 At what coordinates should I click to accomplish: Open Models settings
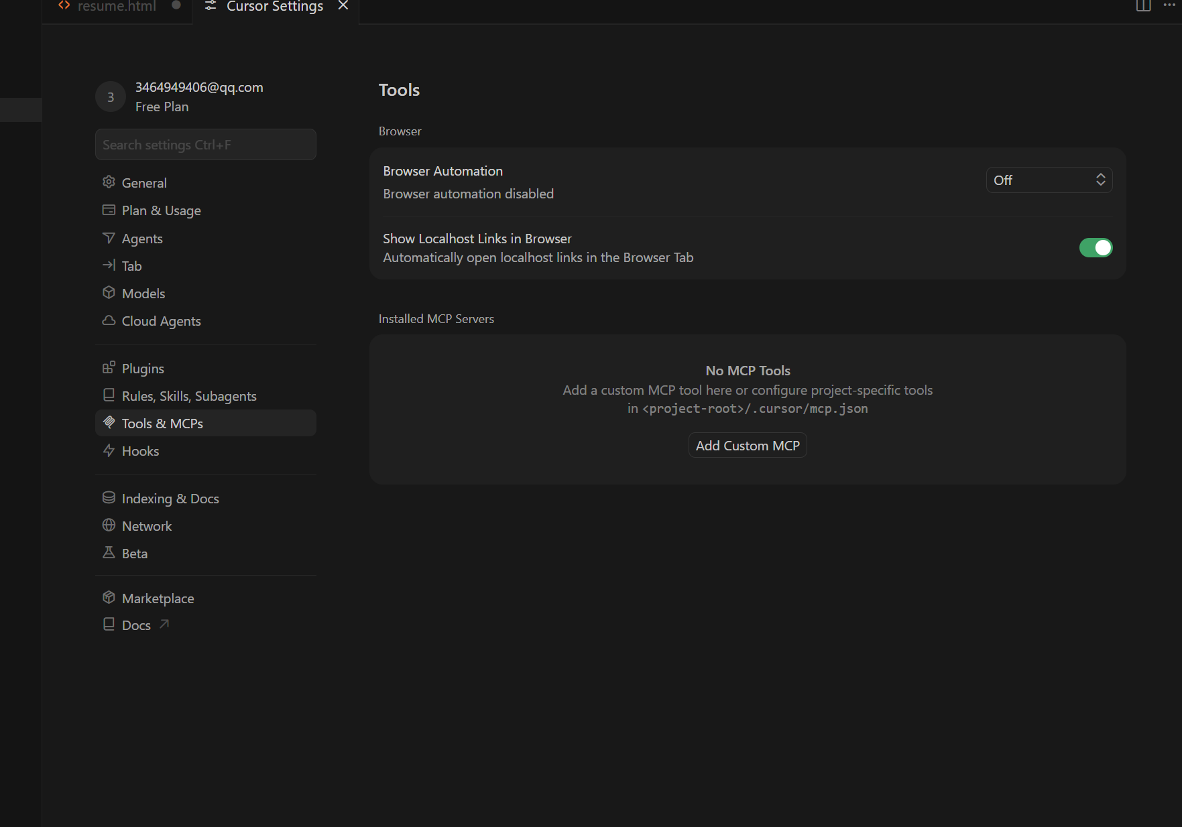click(x=206, y=294)
